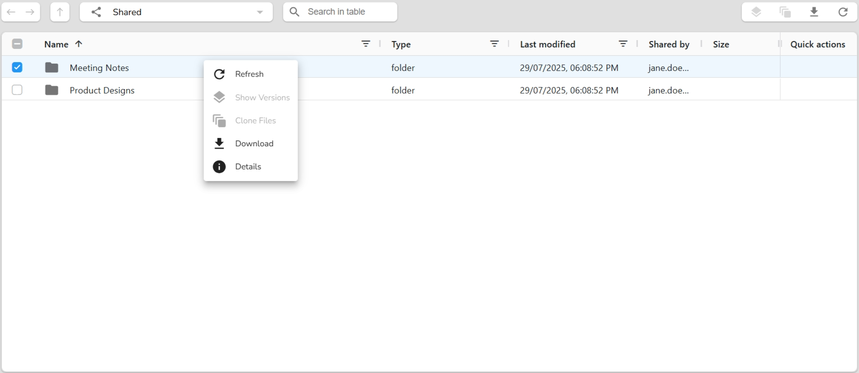This screenshot has width=859, height=373.
Task: Choose Show Versions in context menu
Action: tap(250, 97)
